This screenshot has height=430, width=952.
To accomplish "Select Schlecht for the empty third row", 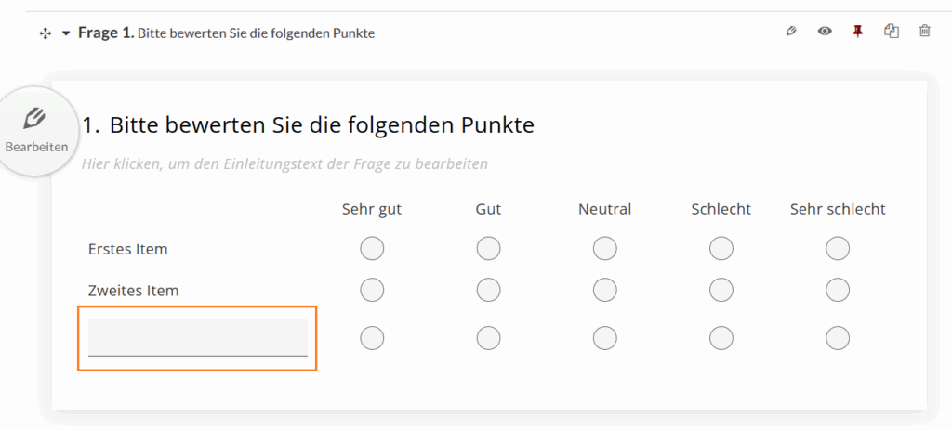I will coord(721,338).
